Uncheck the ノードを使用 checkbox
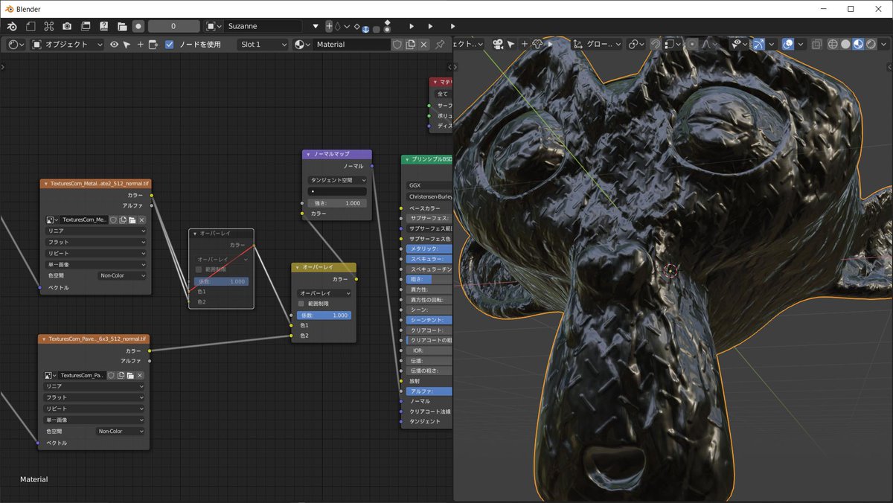 tap(170, 45)
